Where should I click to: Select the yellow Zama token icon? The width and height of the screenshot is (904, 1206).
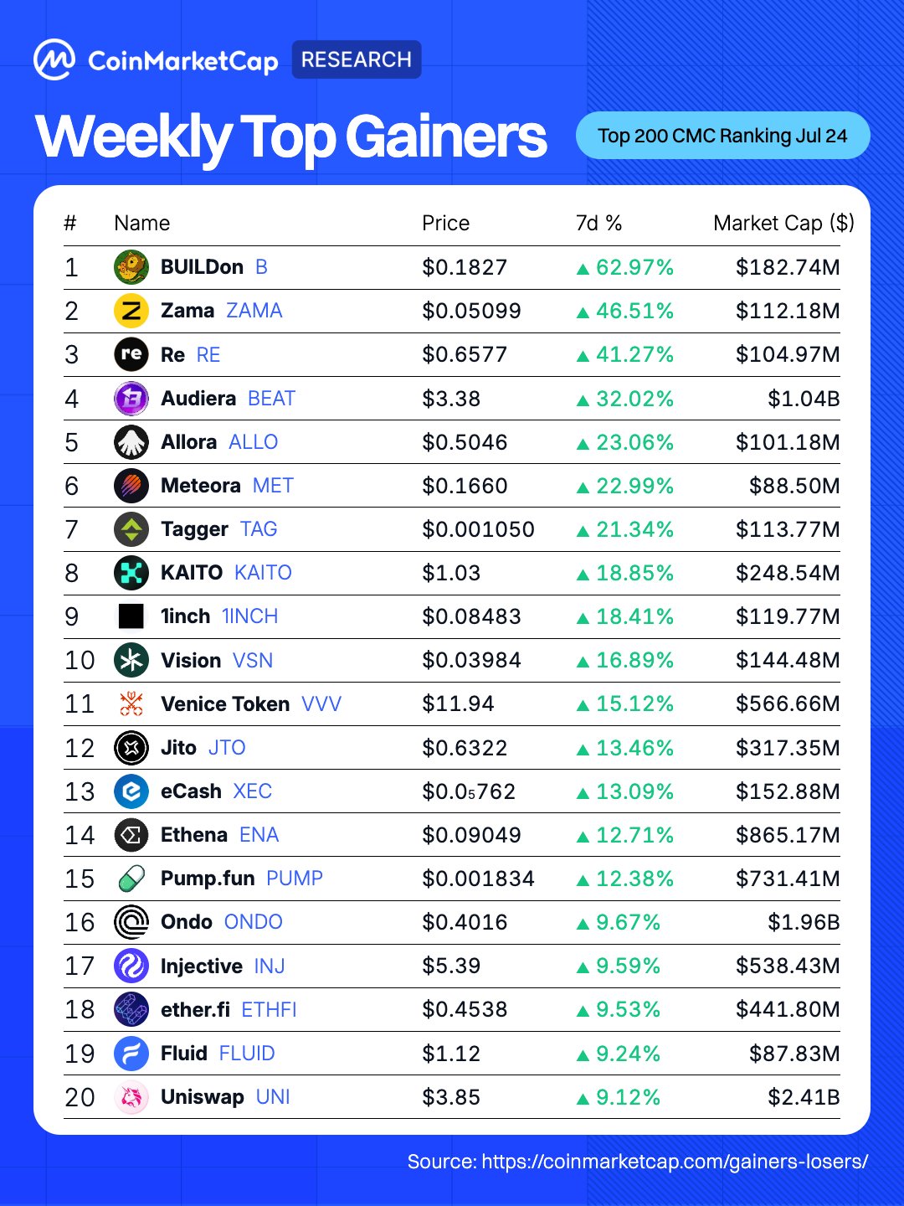(x=131, y=311)
